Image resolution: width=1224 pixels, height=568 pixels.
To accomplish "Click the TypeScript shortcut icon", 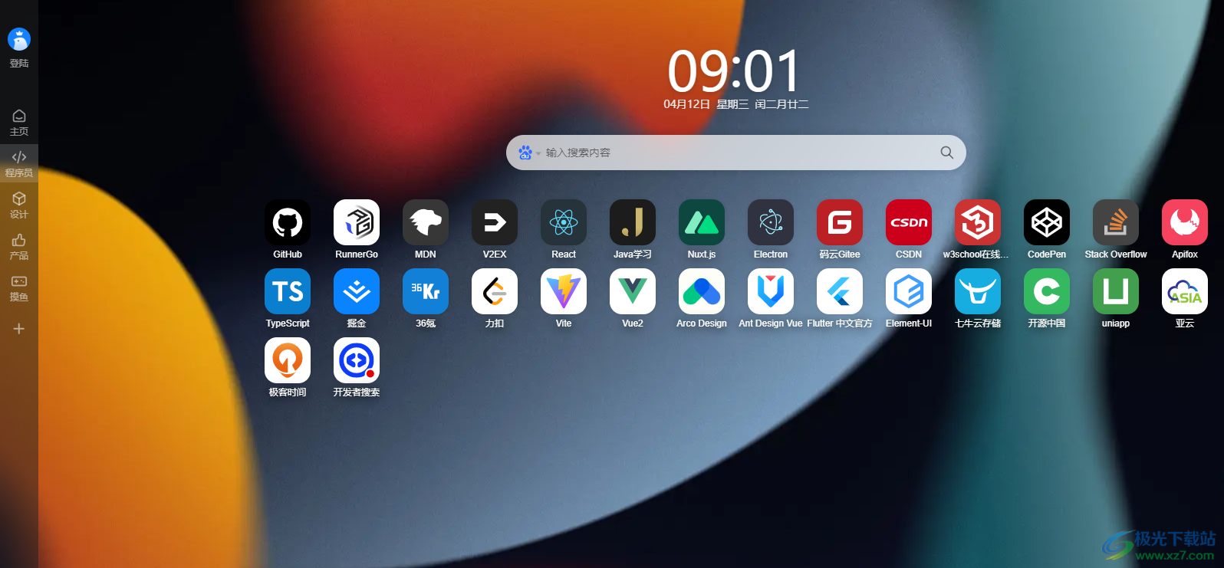I will 288,291.
